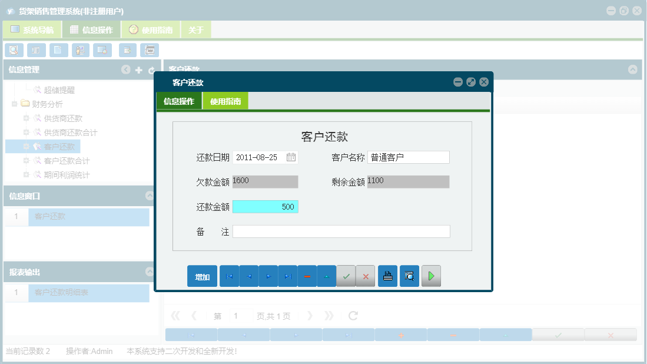Image resolution: width=647 pixels, height=364 pixels.
Task: Click the green checkmark confirm icon
Action: (346, 276)
